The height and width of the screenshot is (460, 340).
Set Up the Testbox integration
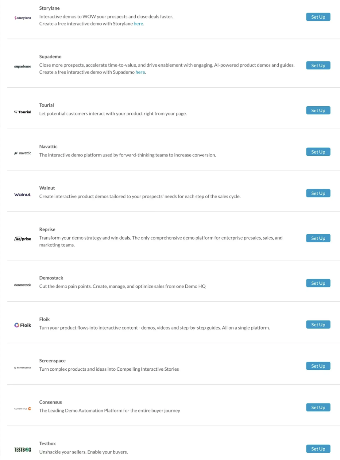click(318, 449)
